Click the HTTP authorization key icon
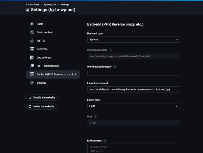 [32, 66]
